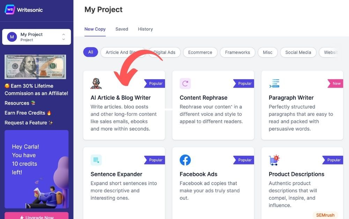Click the Writesonic logo icon
Screen dimensions: 349x219
coord(9,10)
